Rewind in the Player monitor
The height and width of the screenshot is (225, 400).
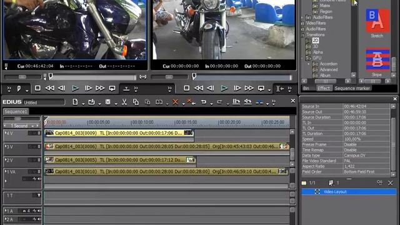49,88
